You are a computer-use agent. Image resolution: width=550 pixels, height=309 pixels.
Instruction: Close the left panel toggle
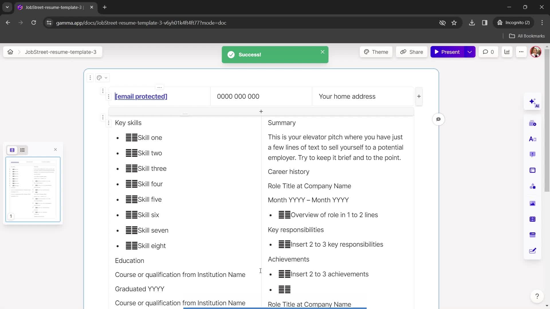pyautogui.click(x=55, y=149)
